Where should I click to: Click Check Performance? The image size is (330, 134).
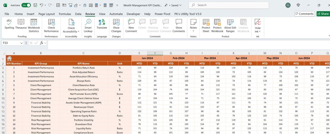[51, 26]
